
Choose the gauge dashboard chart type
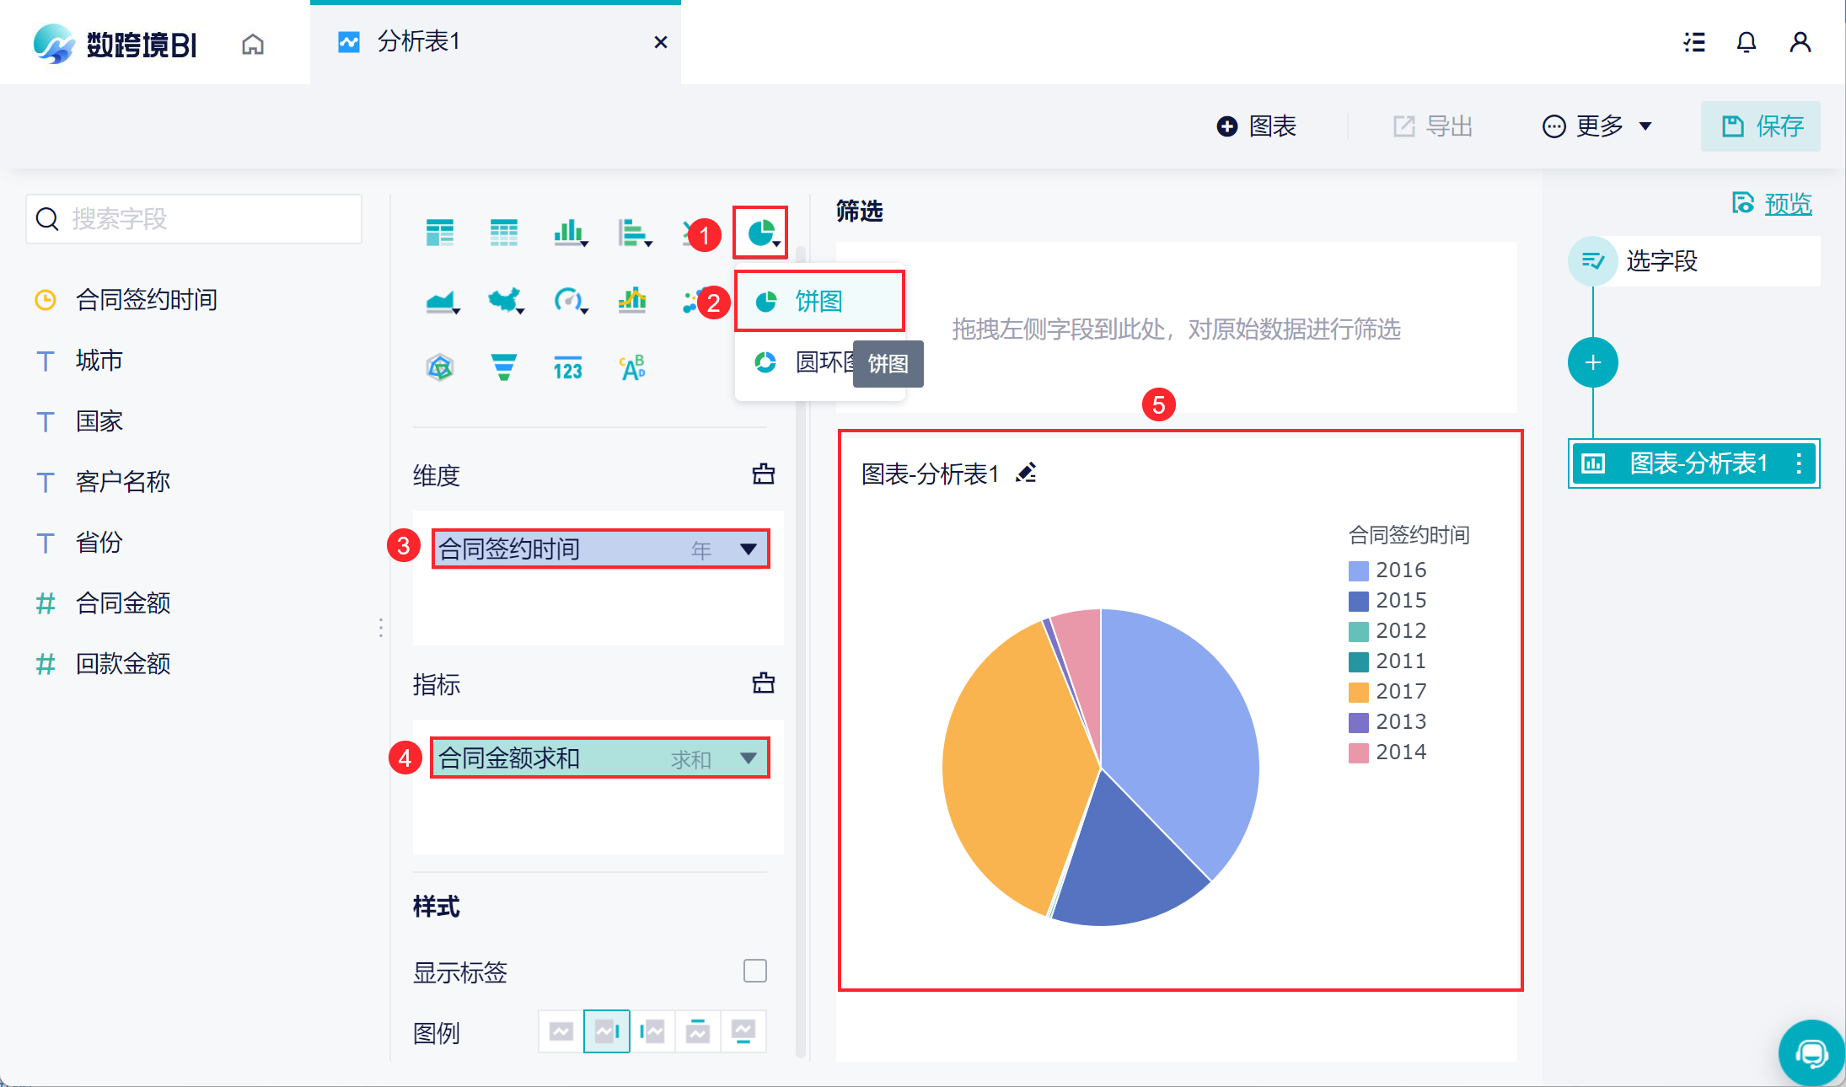(571, 300)
